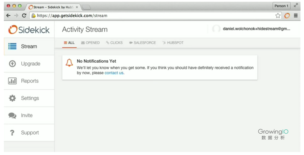Click the notification bell icon
The height and width of the screenshot is (155, 304).
(x=69, y=62)
